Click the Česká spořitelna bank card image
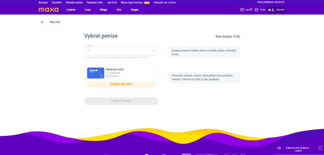This screenshot has width=324, height=155. [x=95, y=73]
